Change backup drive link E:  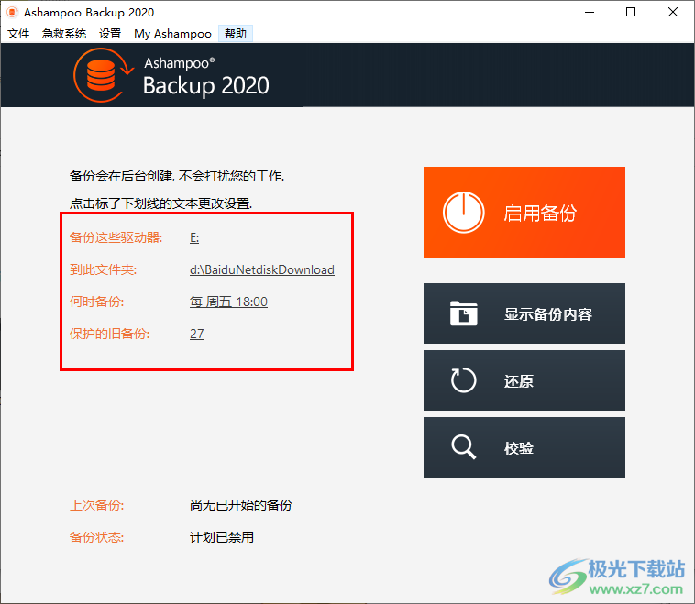click(x=194, y=238)
